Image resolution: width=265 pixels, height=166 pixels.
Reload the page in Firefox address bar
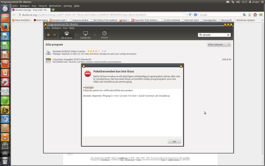(x=190, y=15)
